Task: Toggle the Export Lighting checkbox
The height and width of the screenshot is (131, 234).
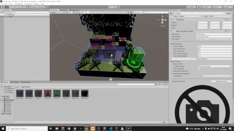Action: [x=199, y=69]
